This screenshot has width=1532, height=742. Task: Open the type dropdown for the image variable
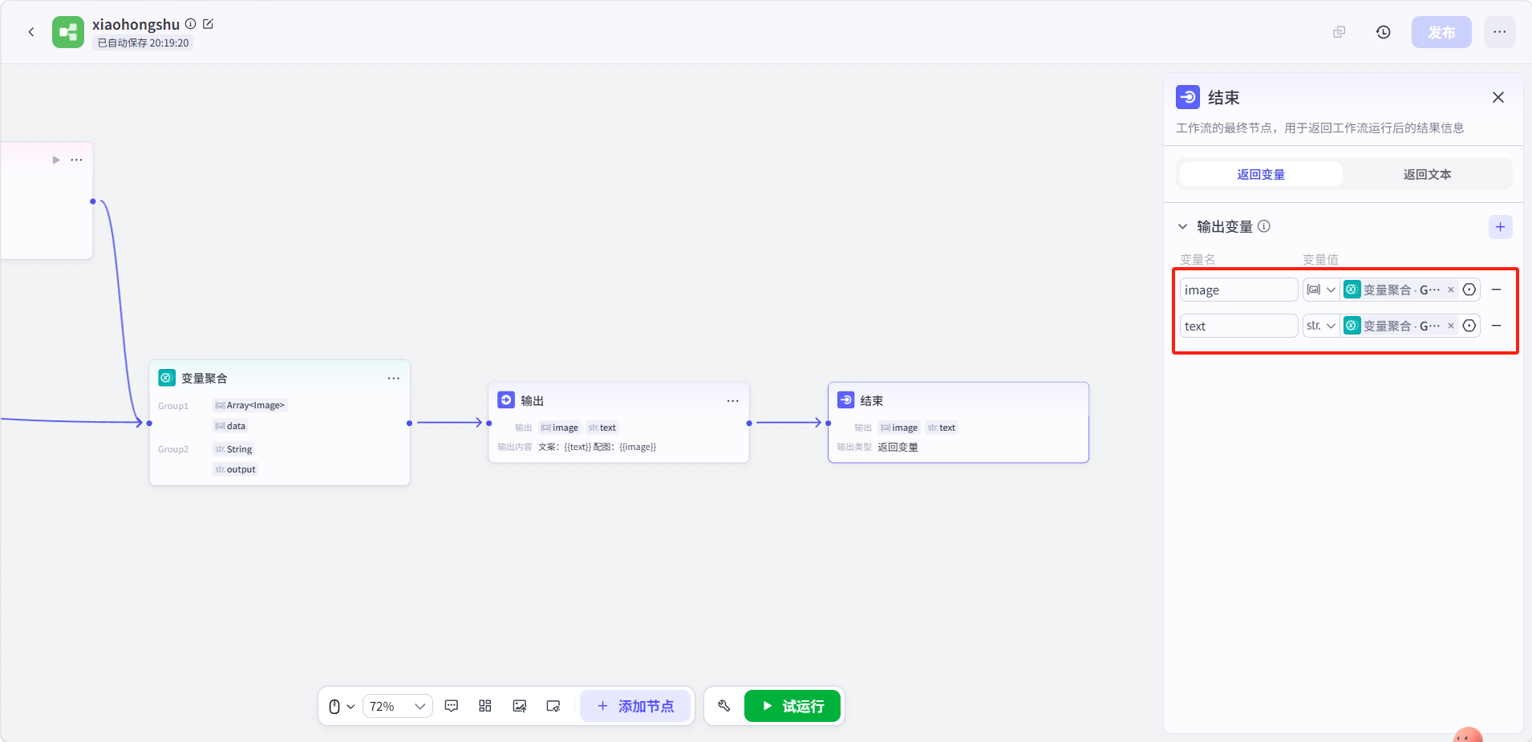pos(1321,290)
